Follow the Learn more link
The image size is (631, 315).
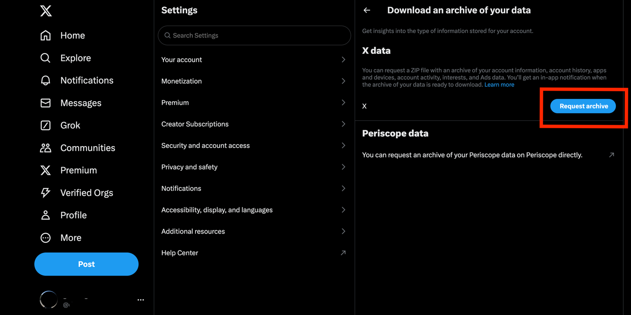(x=499, y=85)
